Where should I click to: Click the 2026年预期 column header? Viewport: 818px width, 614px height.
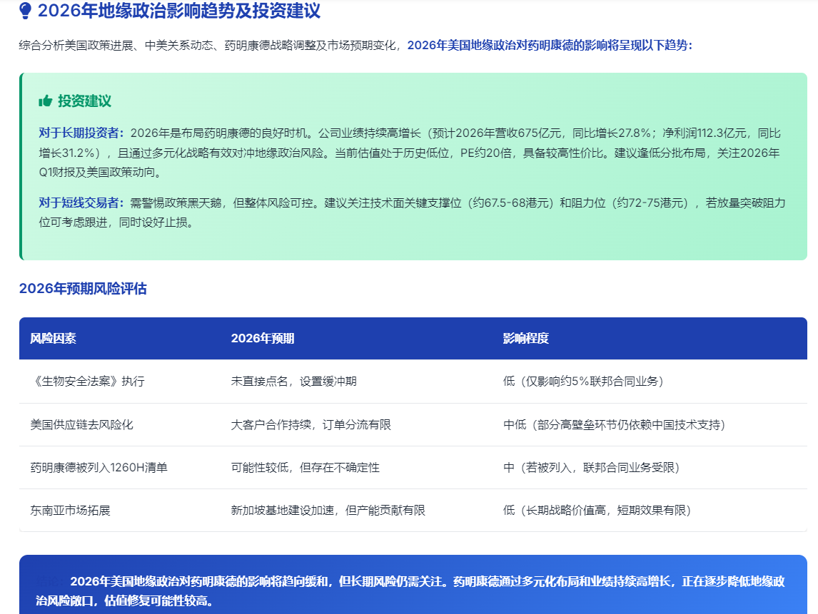point(263,338)
